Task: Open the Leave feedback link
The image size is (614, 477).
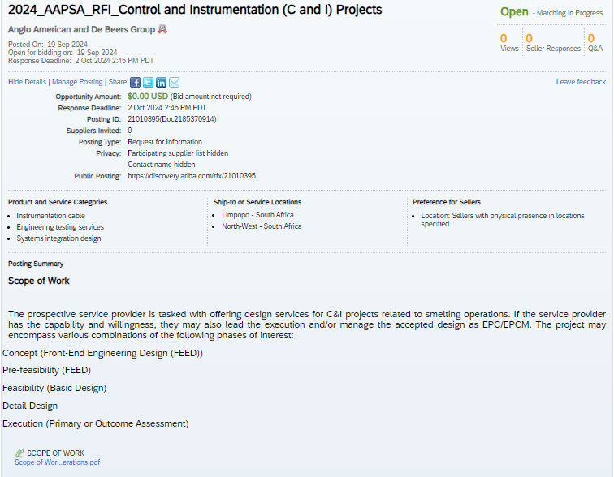Action: tap(581, 82)
